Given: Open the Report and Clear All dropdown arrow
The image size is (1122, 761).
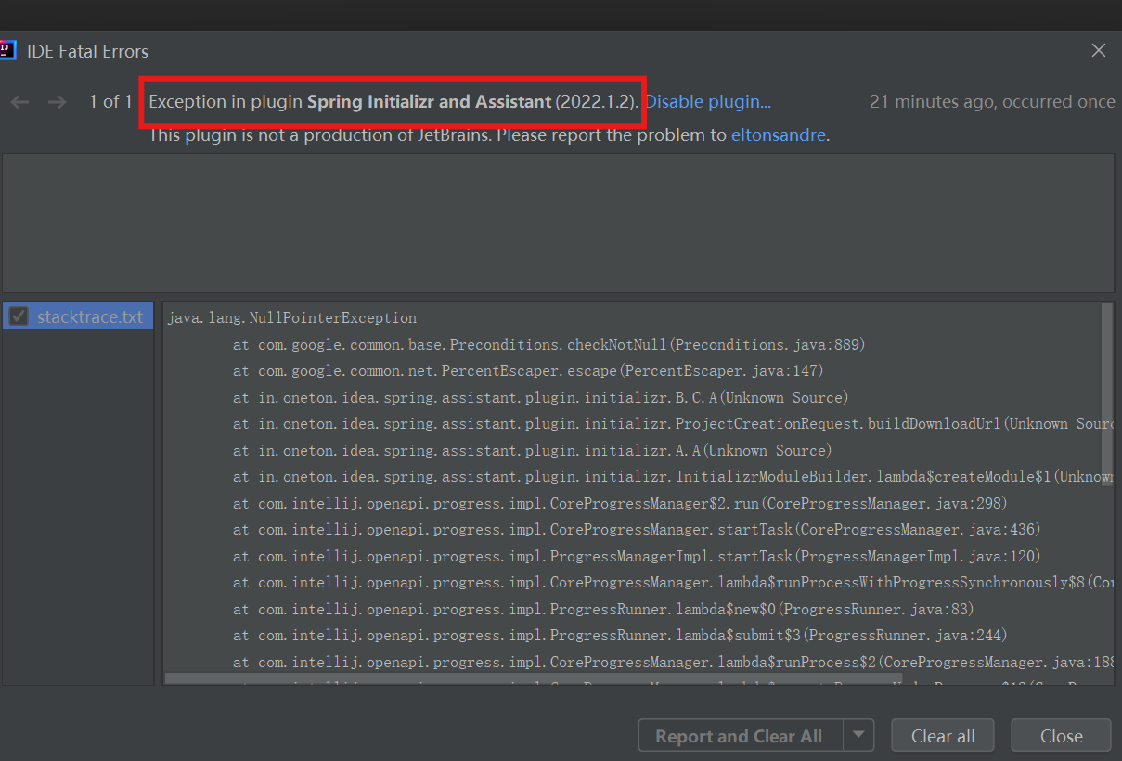Looking at the screenshot, I should [x=858, y=736].
